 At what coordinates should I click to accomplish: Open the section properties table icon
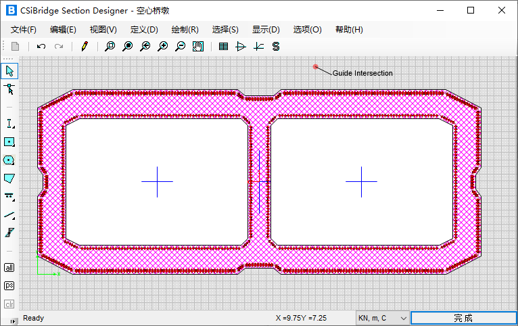(x=224, y=47)
